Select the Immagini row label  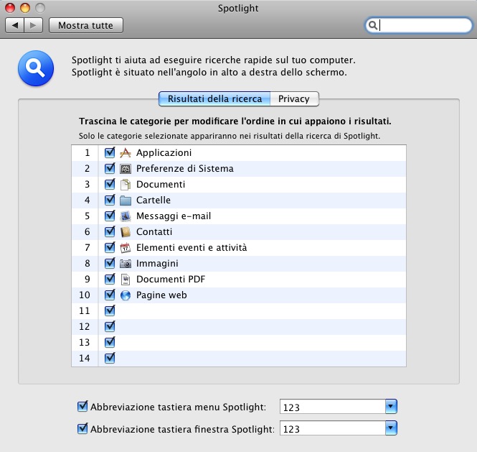157,264
